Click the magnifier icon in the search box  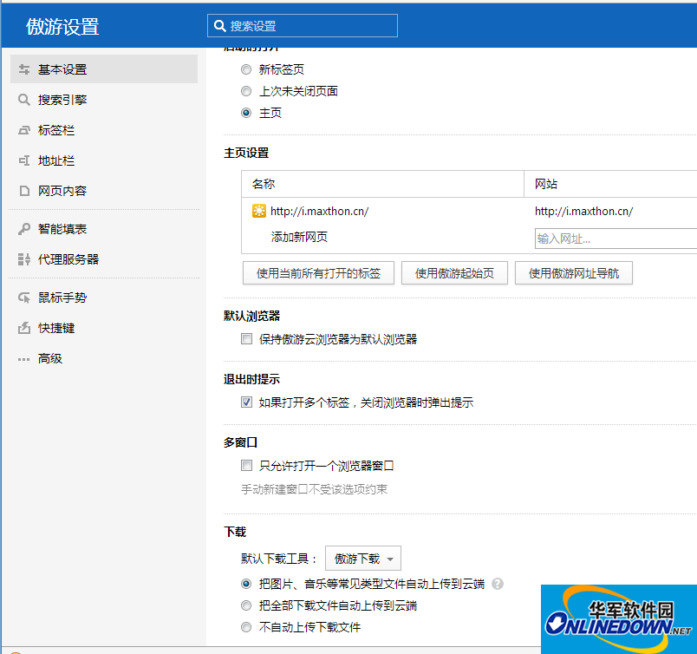[220, 25]
